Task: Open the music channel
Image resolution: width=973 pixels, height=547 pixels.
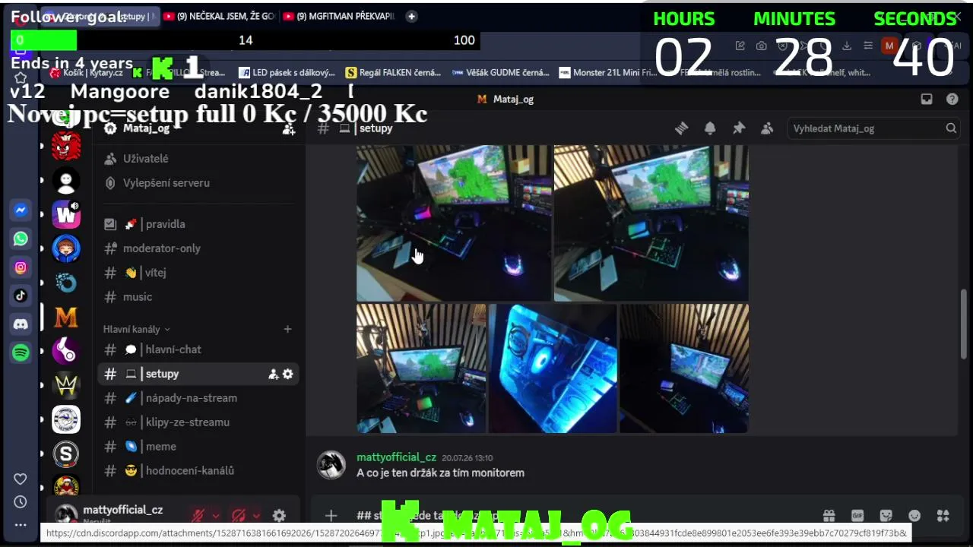Action: click(198, 297)
